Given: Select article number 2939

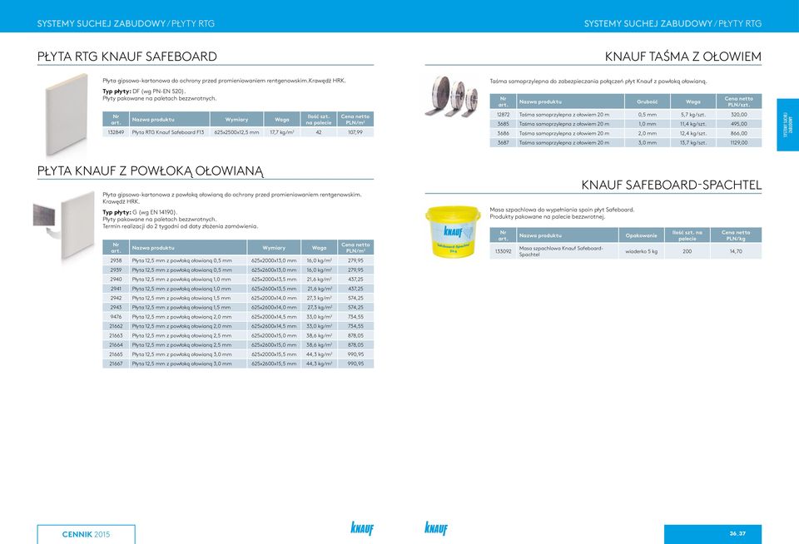Looking at the screenshot, I should point(116,270).
